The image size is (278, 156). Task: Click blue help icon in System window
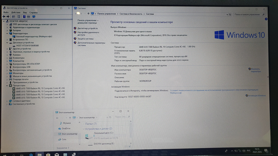pos(266,19)
